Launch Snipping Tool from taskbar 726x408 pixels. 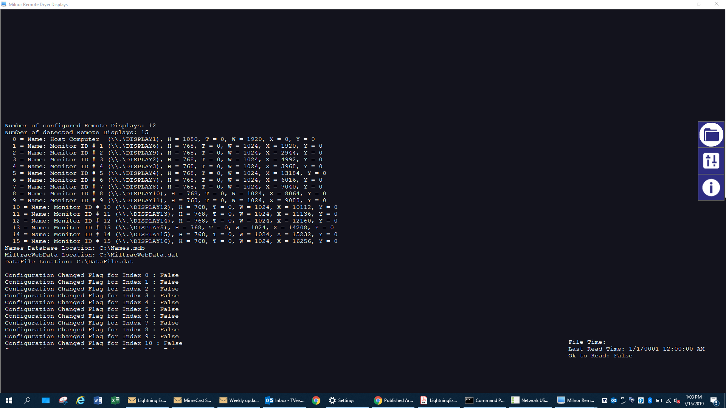[63, 400]
